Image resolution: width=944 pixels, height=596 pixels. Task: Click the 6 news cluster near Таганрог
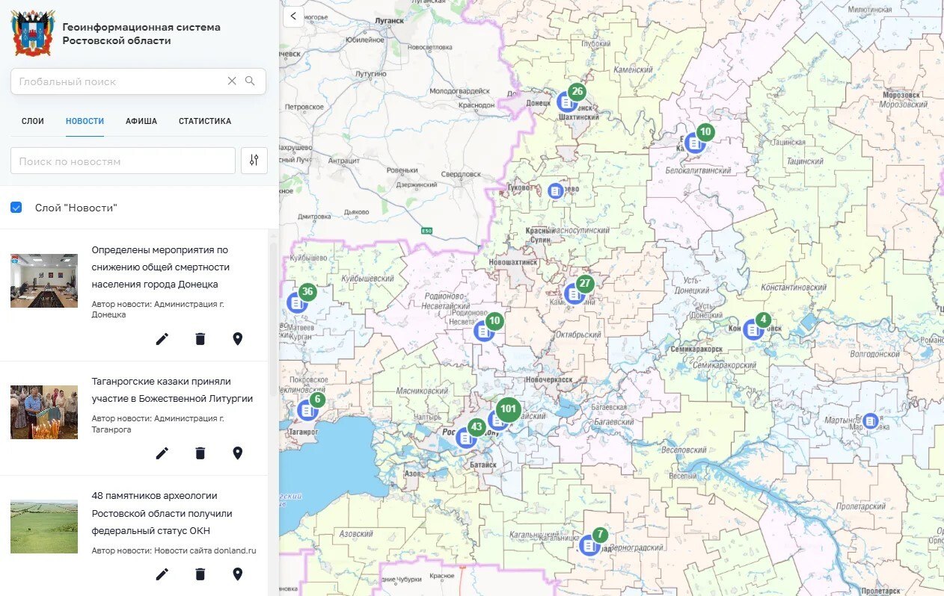317,400
